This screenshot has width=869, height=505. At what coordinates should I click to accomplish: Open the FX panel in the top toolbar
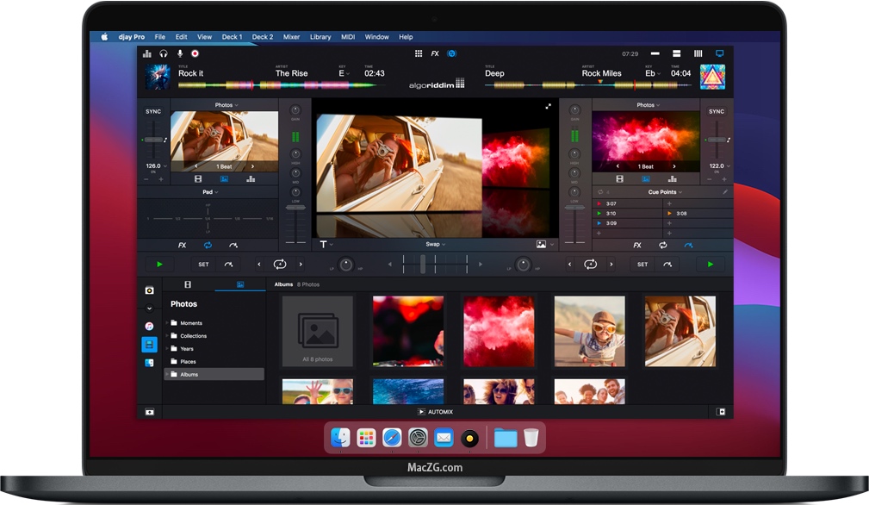pos(434,53)
